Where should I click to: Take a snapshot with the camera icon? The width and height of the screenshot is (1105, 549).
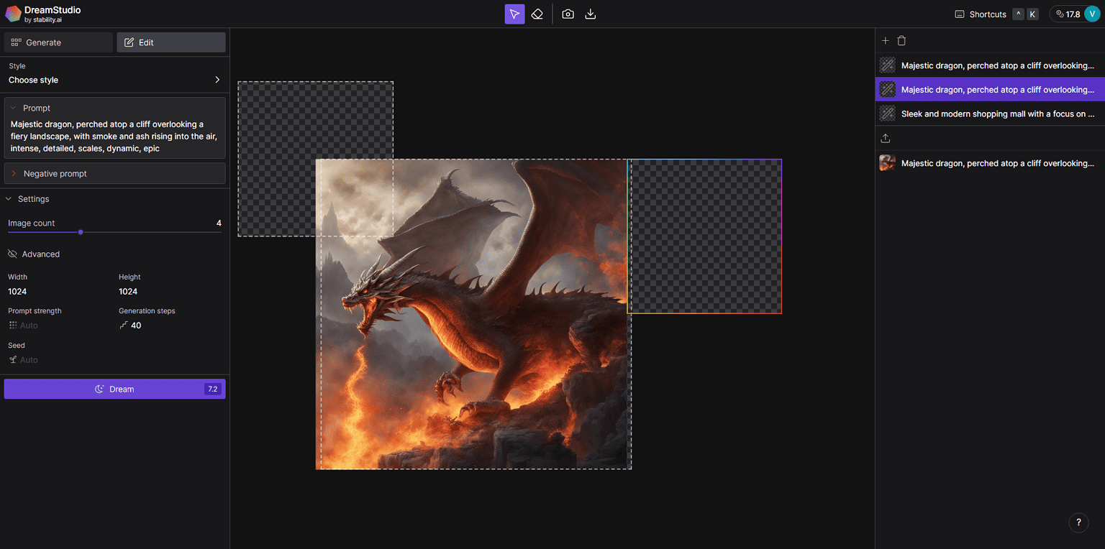(x=568, y=14)
